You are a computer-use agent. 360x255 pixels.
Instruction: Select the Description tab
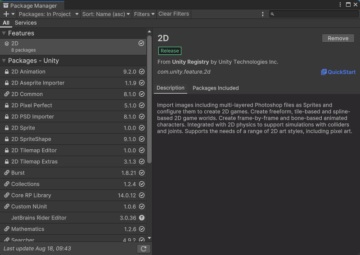tap(171, 88)
